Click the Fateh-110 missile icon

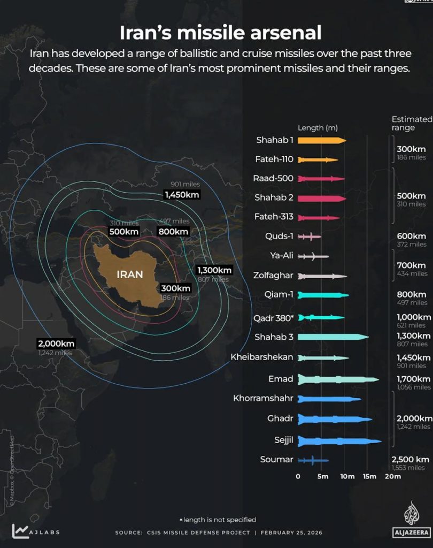318,159
